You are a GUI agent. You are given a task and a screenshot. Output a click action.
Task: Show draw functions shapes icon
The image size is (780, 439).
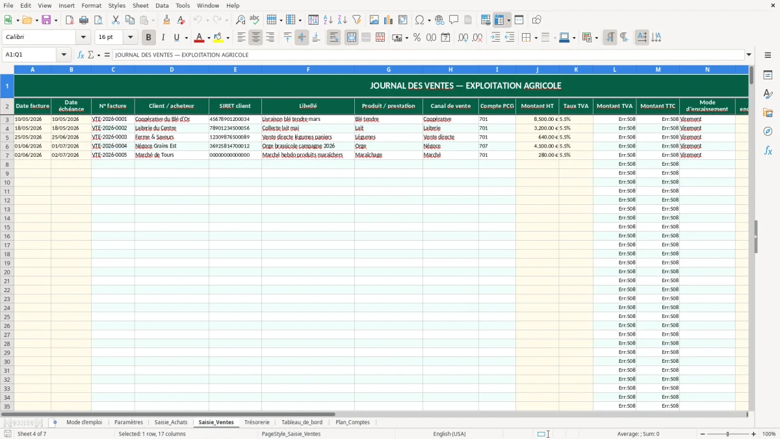click(x=537, y=20)
